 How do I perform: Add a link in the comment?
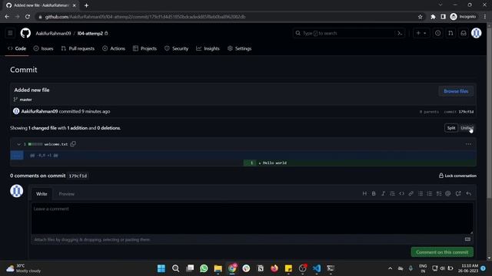[x=411, y=194]
